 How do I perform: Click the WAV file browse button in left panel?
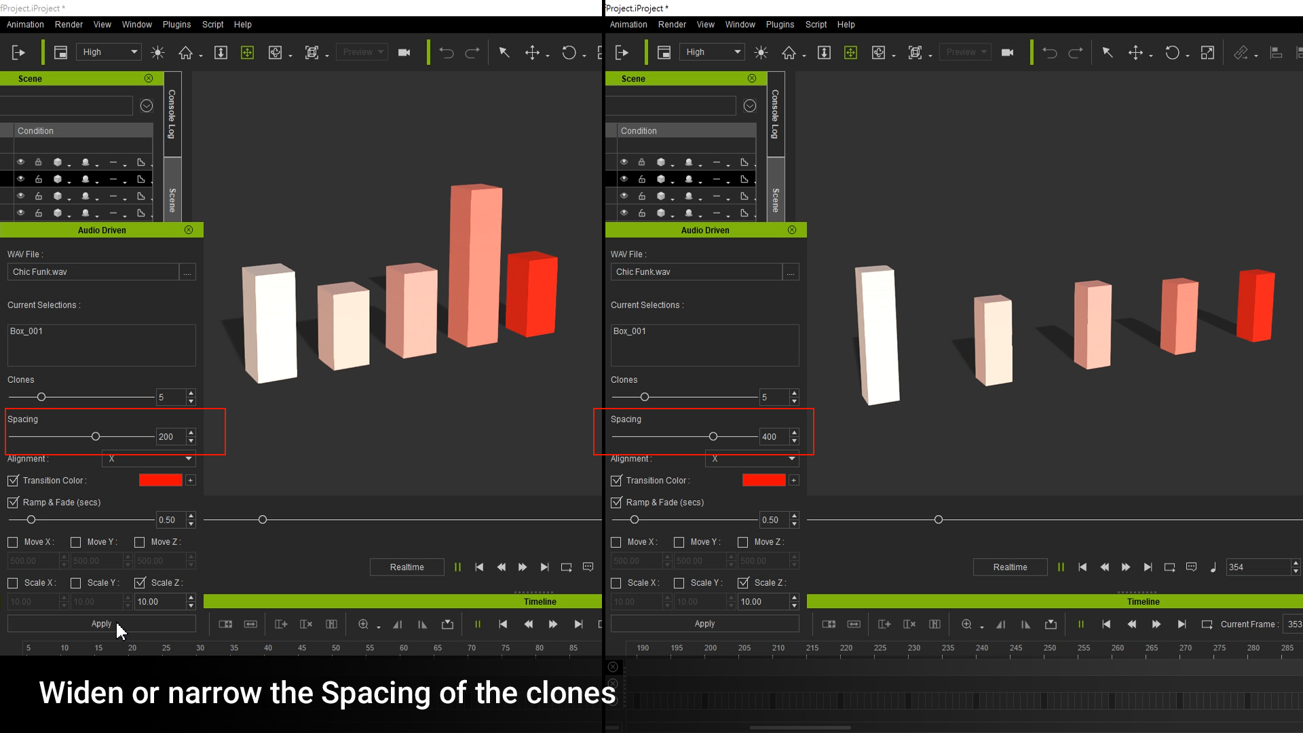point(188,272)
